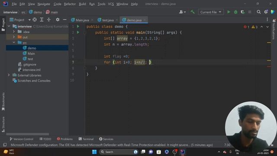Click run gutter arrow beside main method
Viewport: 277px width, 156px height.
tap(78, 32)
